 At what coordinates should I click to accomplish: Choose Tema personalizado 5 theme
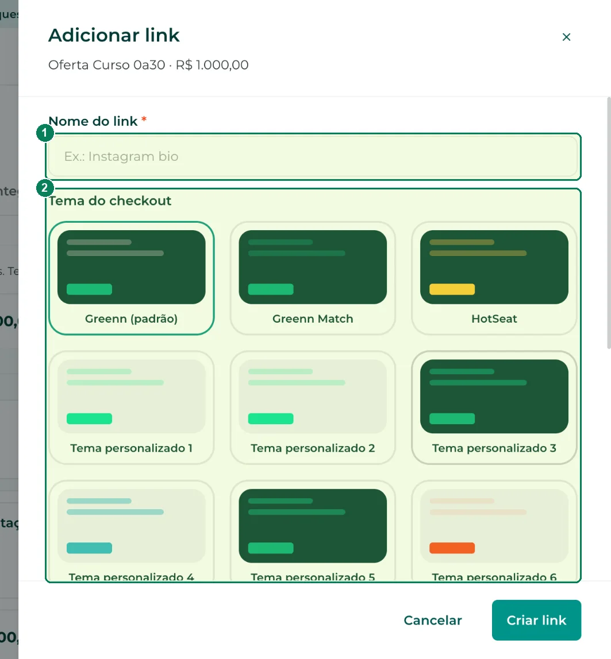(313, 531)
